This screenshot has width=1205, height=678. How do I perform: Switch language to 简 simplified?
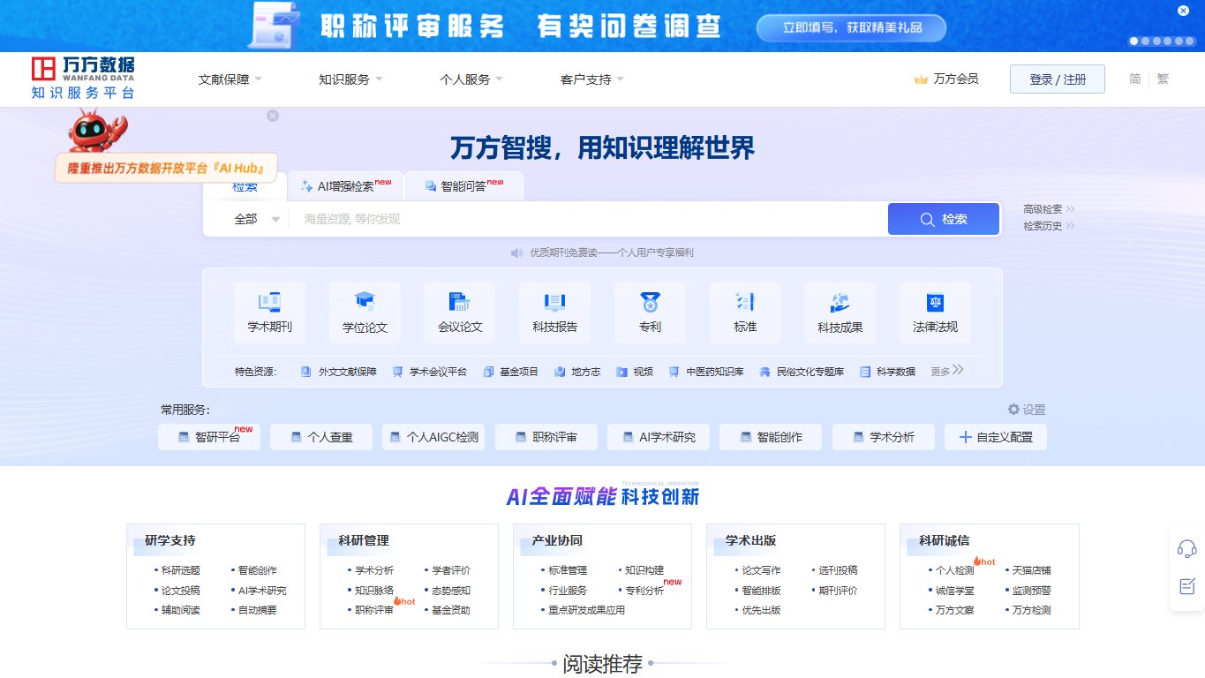click(1135, 79)
